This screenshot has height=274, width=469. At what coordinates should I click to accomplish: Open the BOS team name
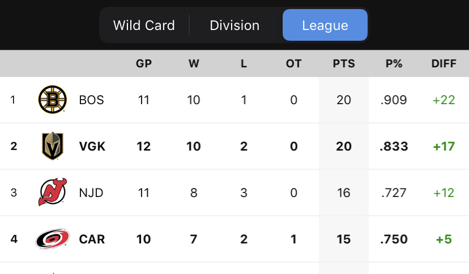coord(92,100)
